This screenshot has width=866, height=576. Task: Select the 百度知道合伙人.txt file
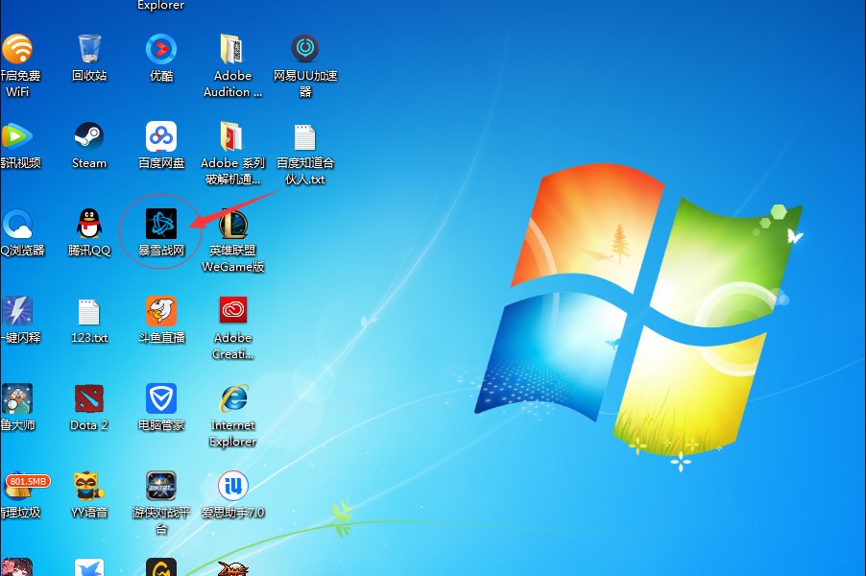(x=305, y=136)
